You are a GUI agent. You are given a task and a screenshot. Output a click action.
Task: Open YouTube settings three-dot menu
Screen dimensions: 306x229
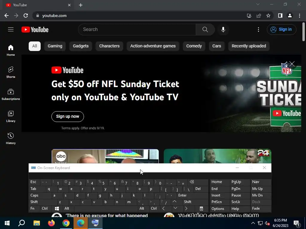[258, 30]
